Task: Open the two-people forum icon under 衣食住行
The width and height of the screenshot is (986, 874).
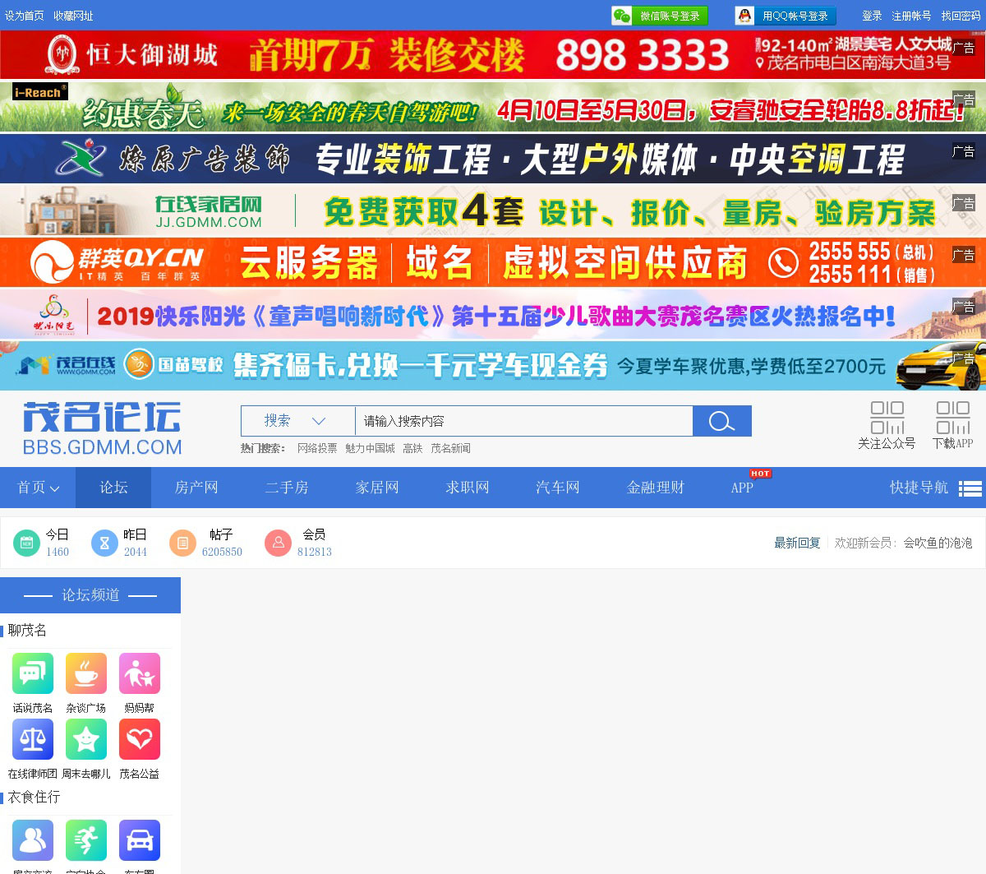Action: point(33,840)
